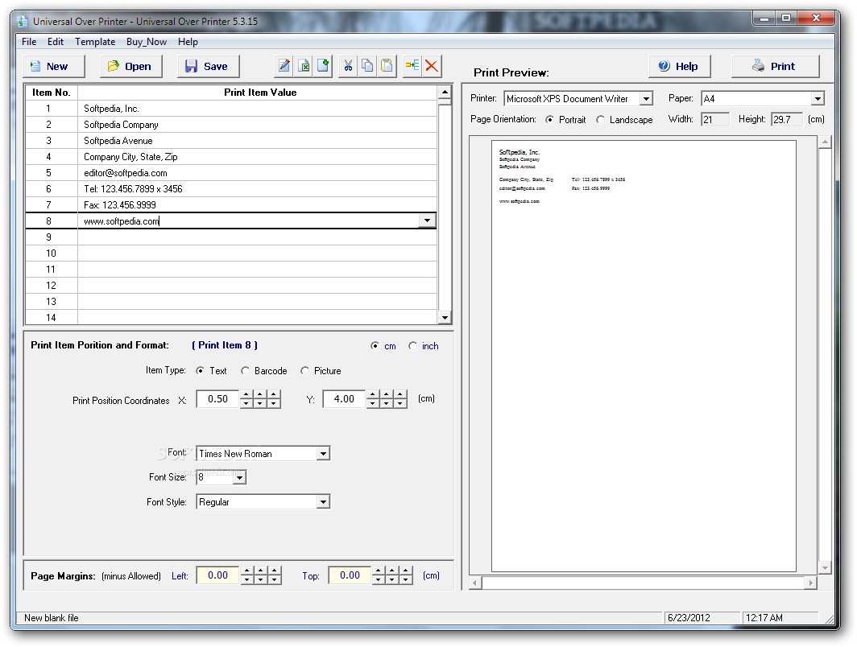Click the Print button
Screen dimensions: 857x647
click(x=776, y=66)
